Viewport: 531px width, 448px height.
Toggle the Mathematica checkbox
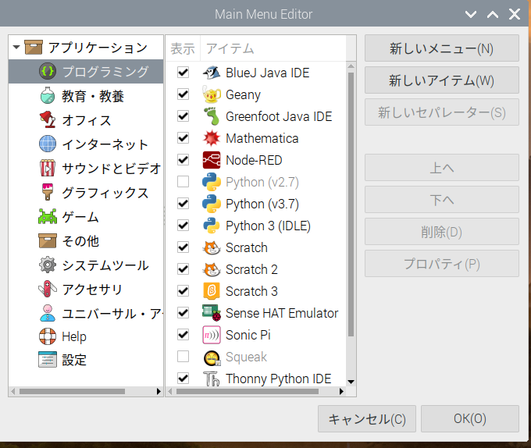184,138
